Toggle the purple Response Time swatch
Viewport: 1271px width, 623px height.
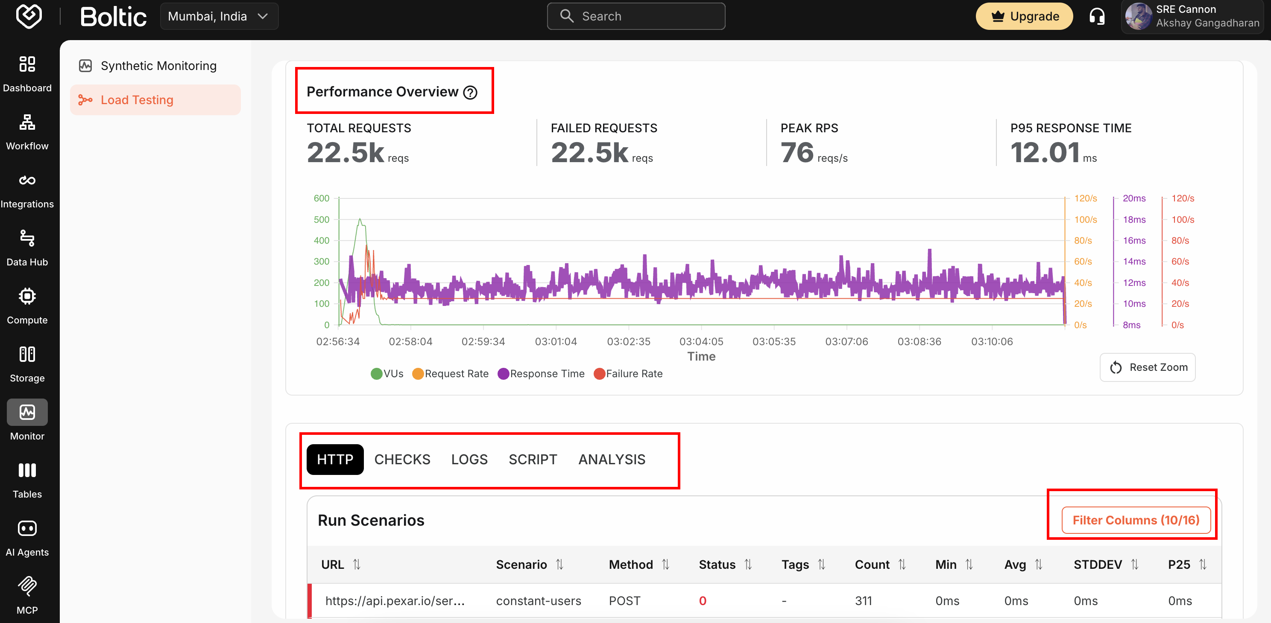[x=503, y=374]
